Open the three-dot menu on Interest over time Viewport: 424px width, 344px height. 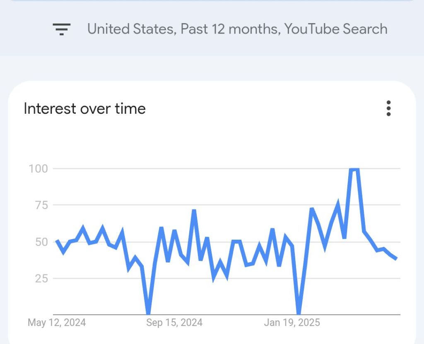tap(388, 108)
